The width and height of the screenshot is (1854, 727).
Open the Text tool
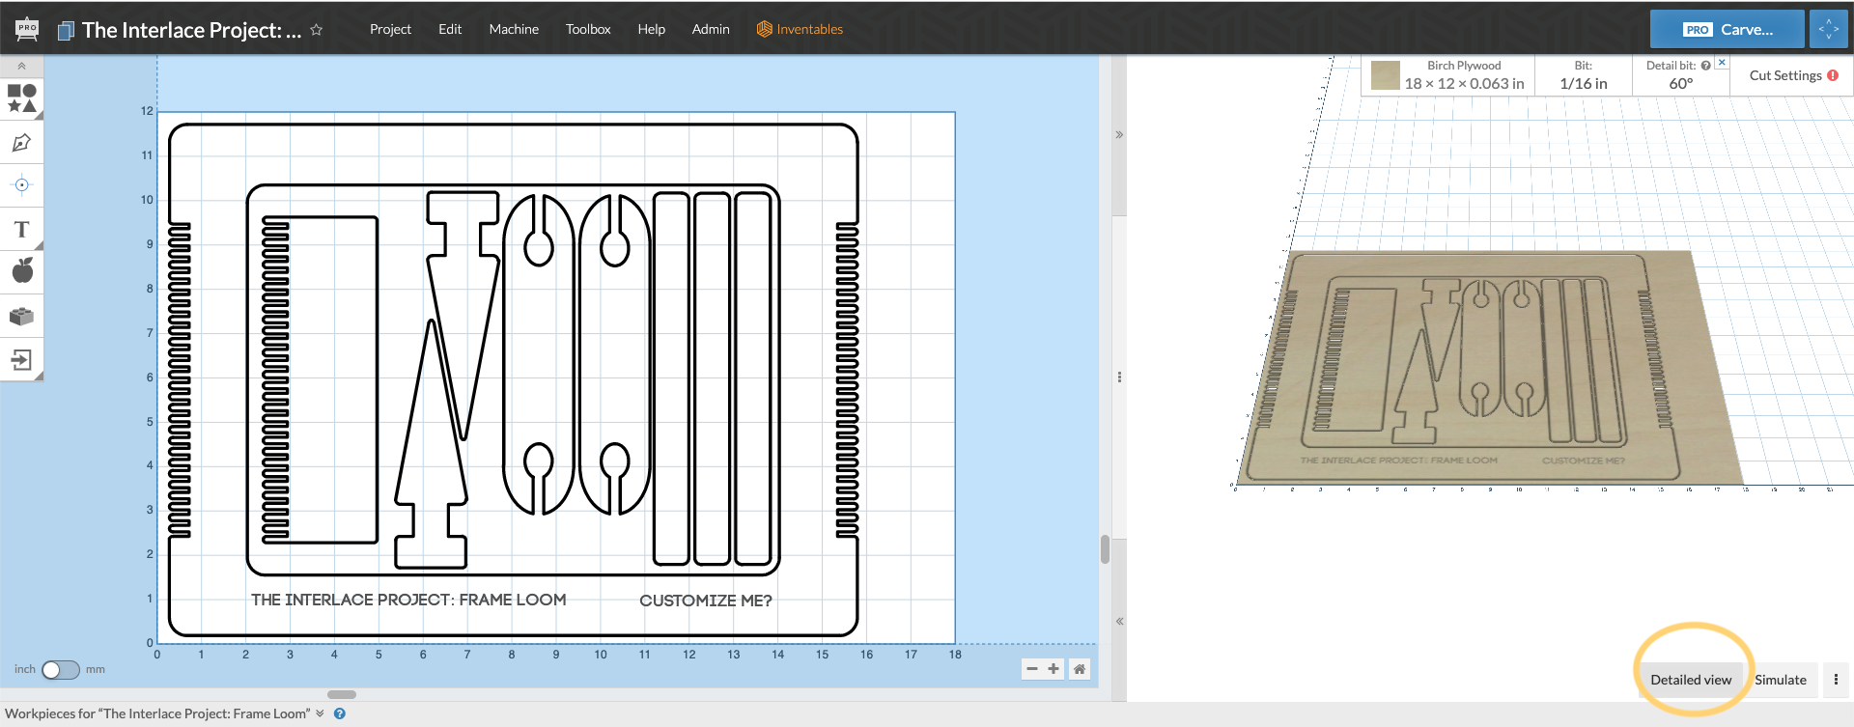point(21,230)
